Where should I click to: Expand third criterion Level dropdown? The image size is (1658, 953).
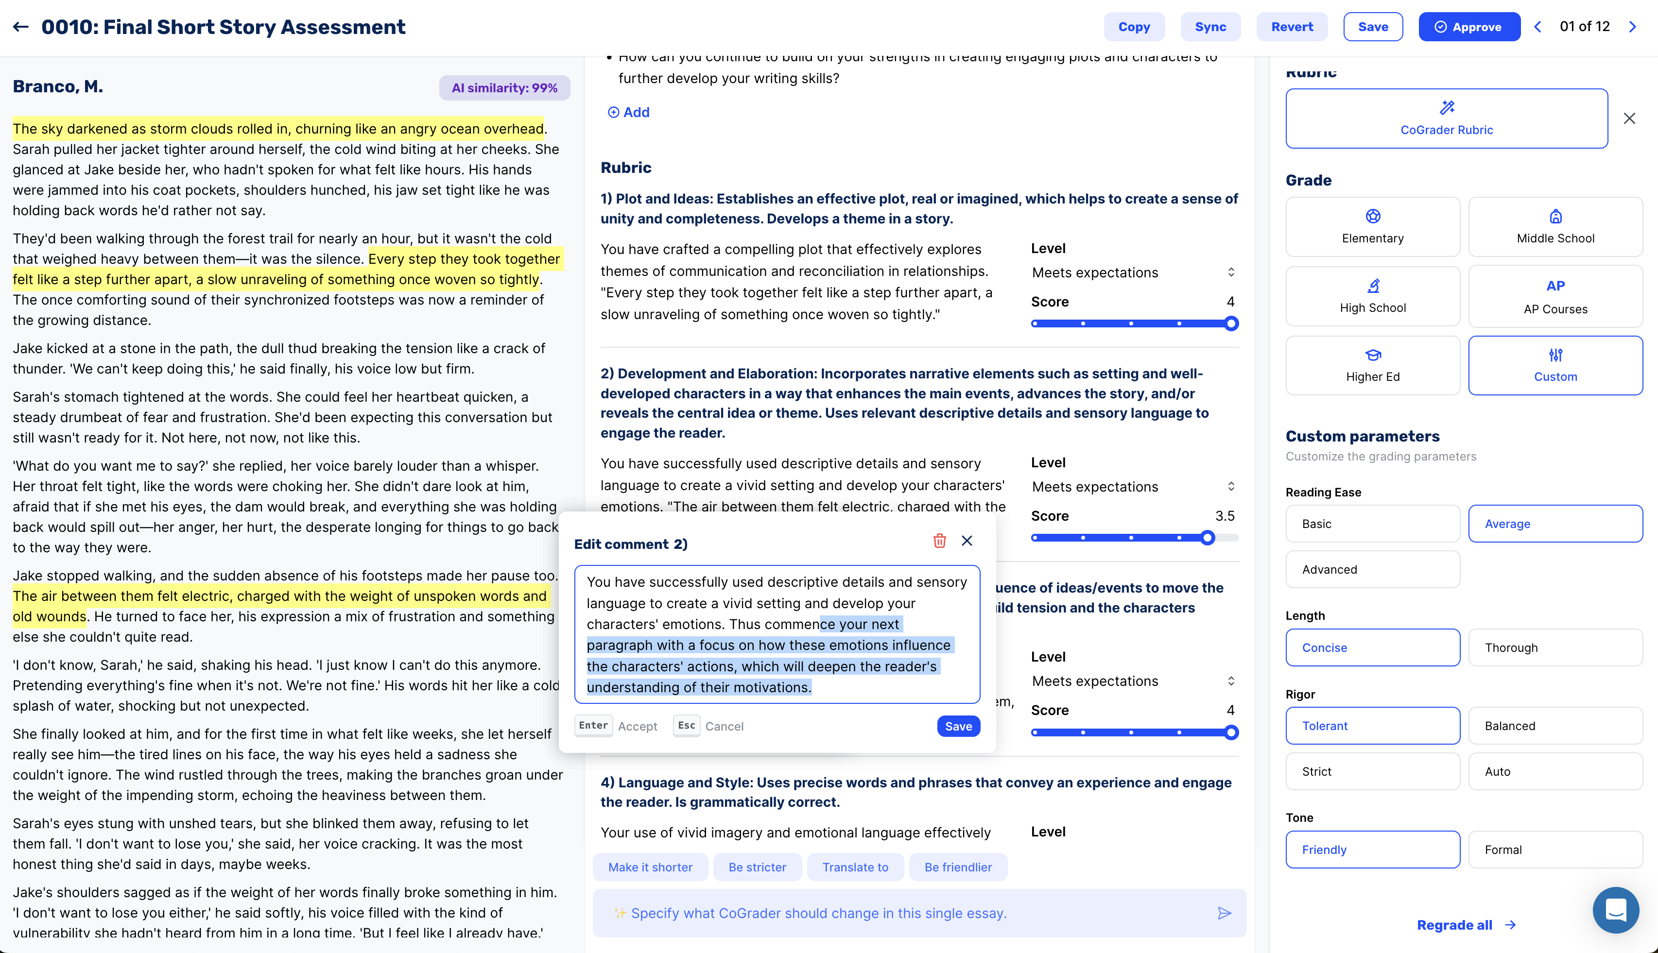pos(1134,681)
